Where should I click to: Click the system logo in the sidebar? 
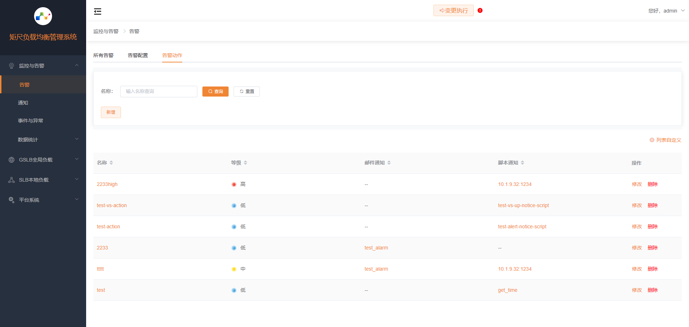43,16
